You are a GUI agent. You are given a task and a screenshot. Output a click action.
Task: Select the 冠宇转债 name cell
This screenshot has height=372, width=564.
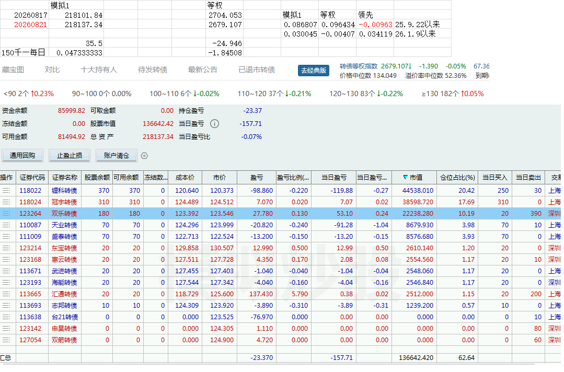click(x=64, y=202)
